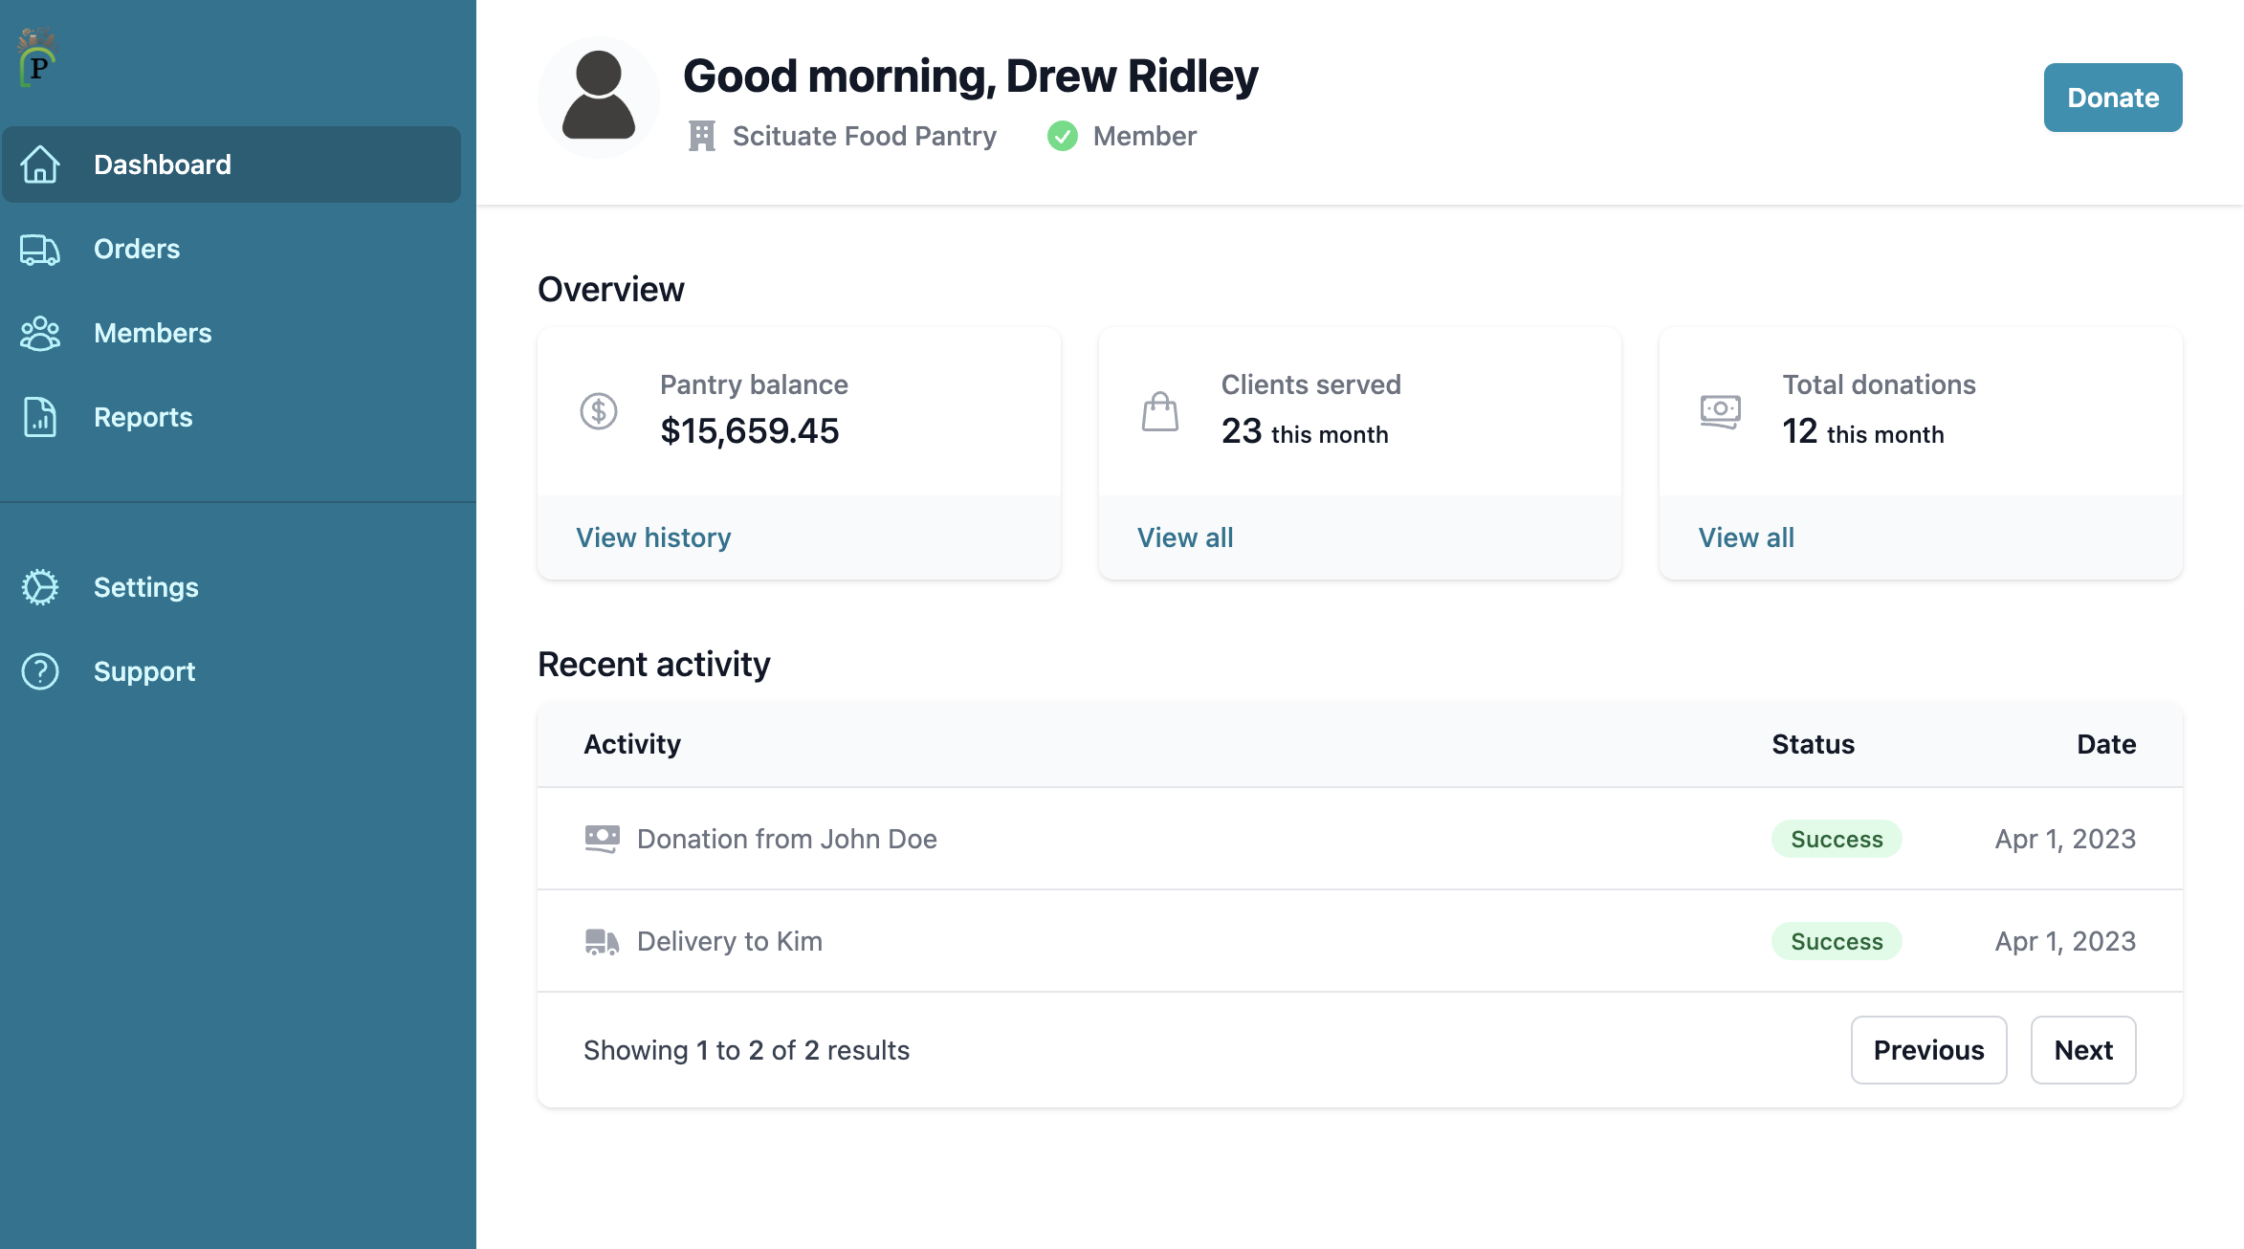This screenshot has height=1249, width=2244.
Task: Go to Previous page of results
Action: coord(1928,1050)
